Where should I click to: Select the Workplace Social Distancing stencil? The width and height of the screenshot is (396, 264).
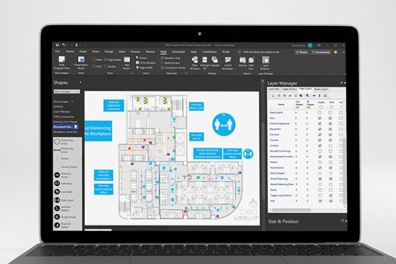(66, 131)
